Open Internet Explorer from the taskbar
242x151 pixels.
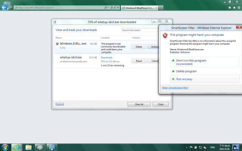(17, 147)
